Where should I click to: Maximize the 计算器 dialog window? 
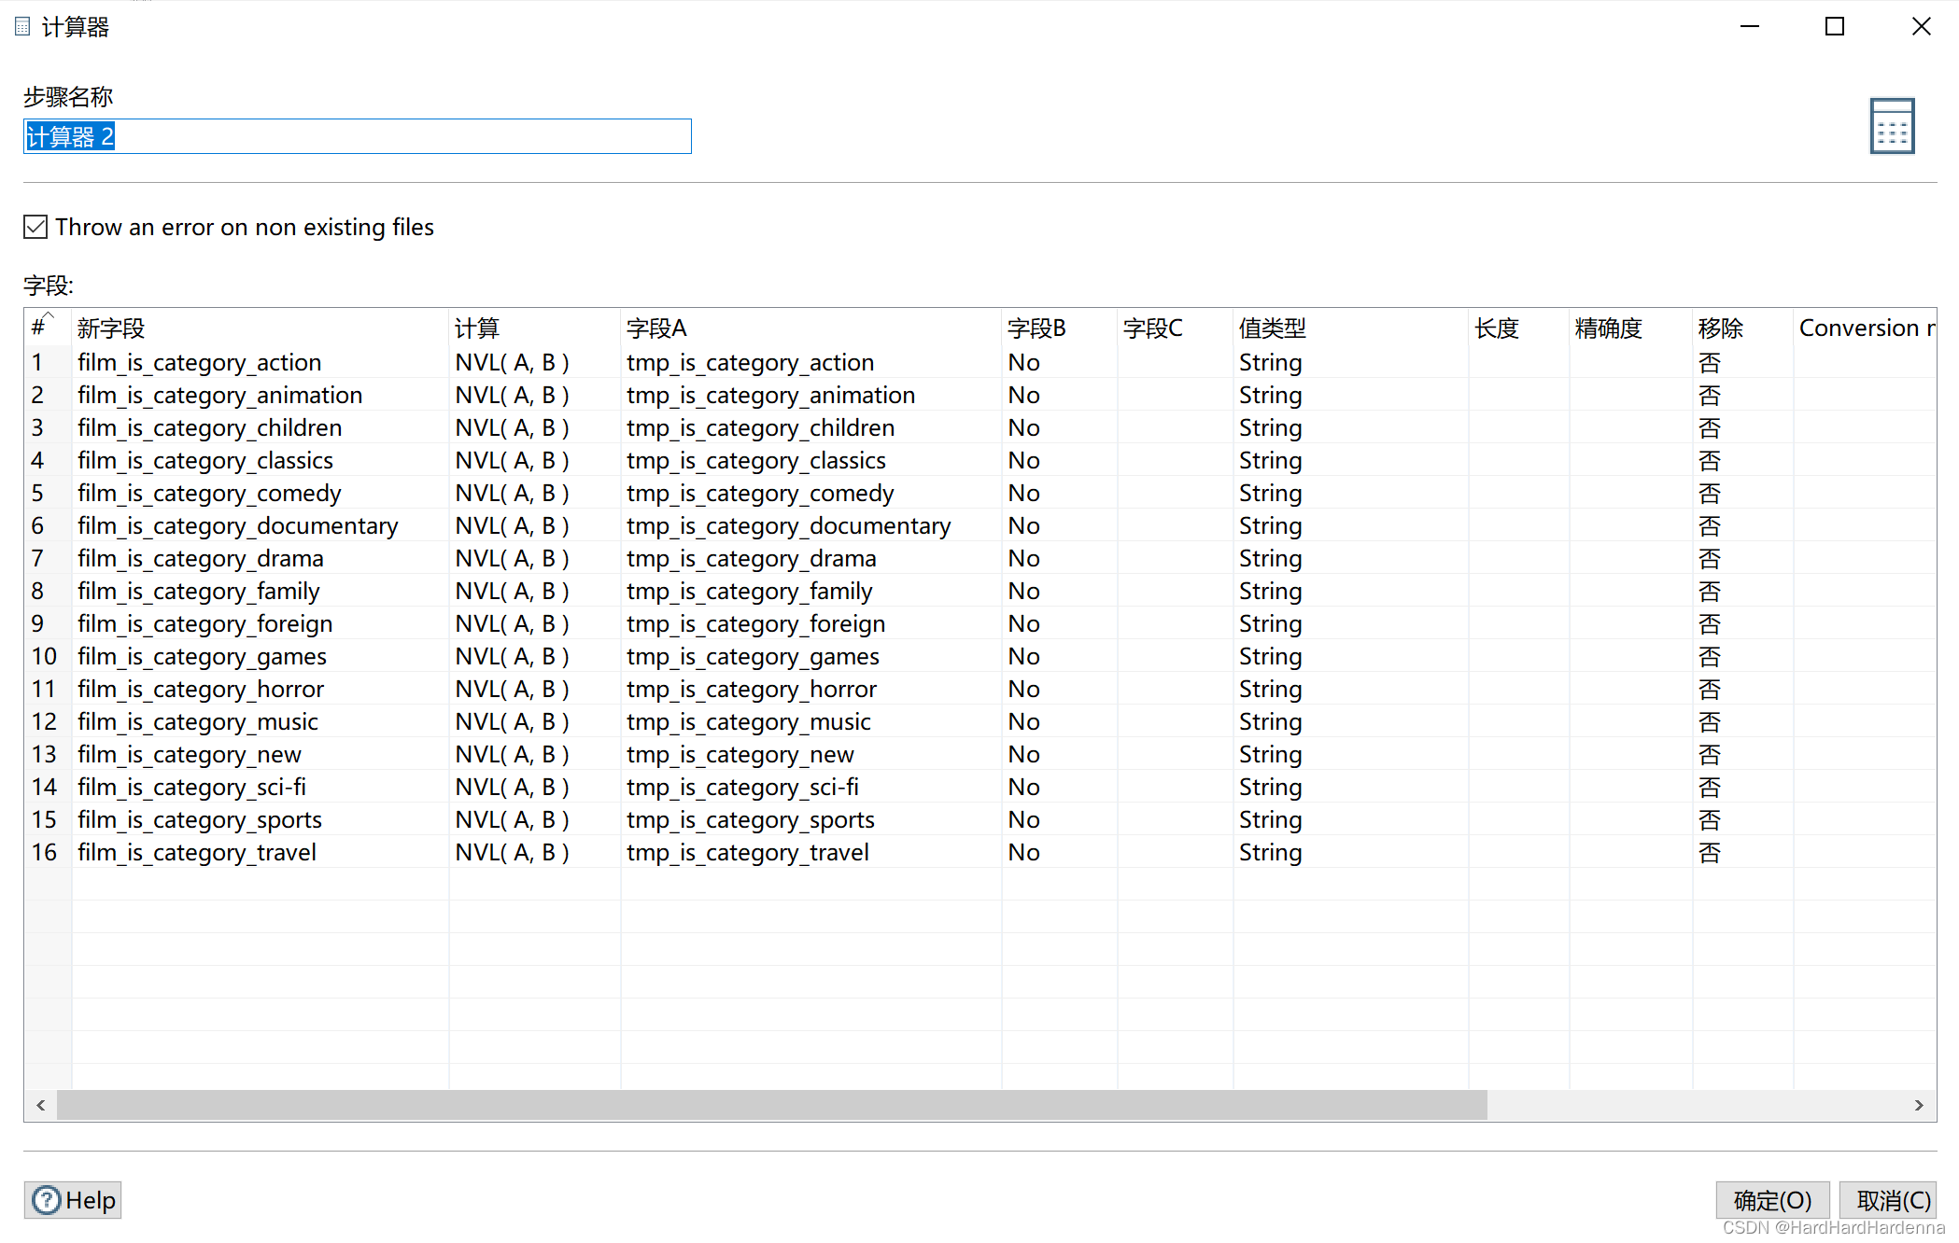point(1835,26)
